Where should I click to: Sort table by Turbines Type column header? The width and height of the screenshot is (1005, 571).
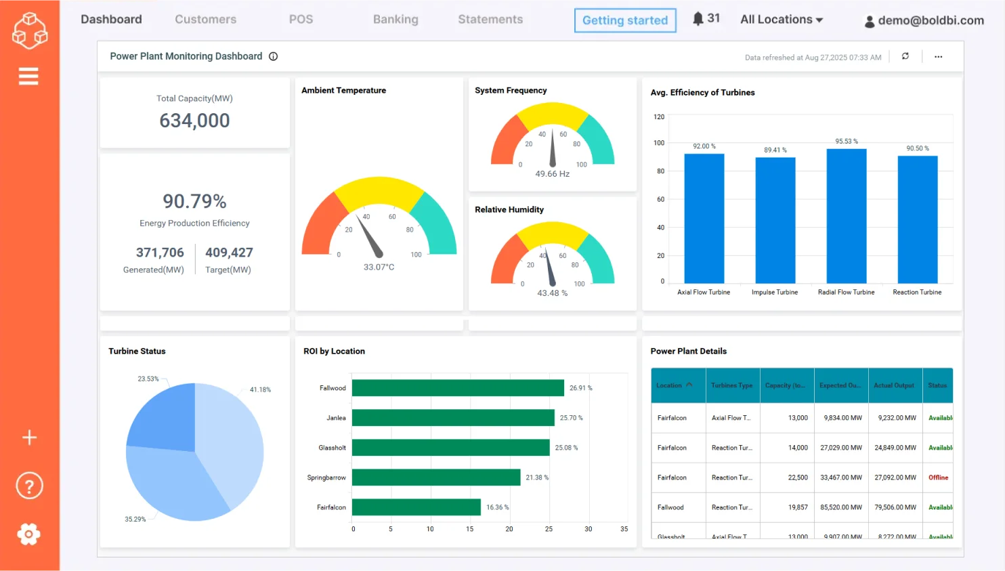tap(732, 385)
